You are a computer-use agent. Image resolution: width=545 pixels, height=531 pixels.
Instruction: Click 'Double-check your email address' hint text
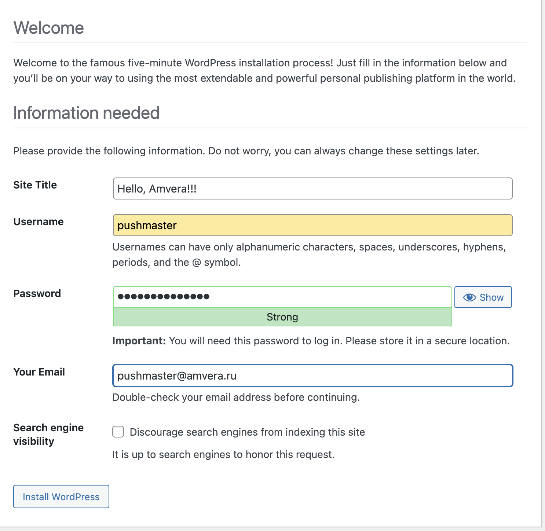click(x=236, y=398)
